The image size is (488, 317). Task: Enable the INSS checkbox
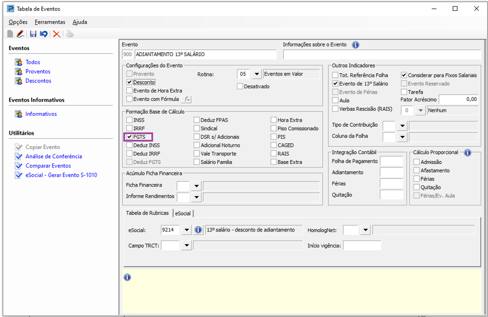pos(130,120)
